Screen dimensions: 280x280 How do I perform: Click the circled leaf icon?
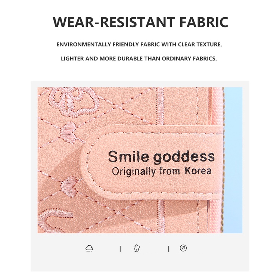pyautogui.click(x=183, y=248)
